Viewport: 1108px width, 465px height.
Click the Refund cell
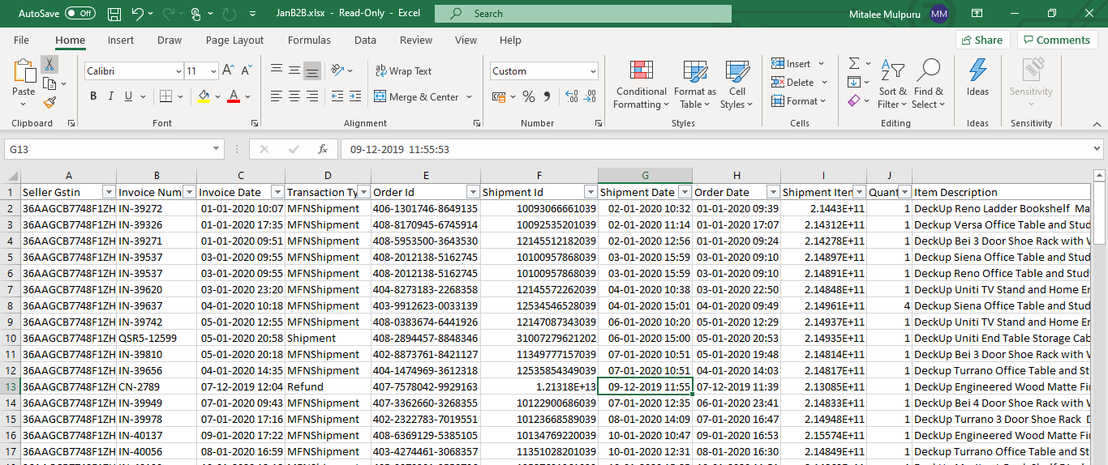[x=329, y=386]
